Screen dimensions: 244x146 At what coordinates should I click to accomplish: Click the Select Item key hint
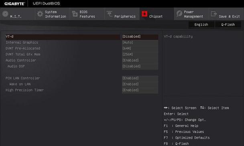(215, 108)
